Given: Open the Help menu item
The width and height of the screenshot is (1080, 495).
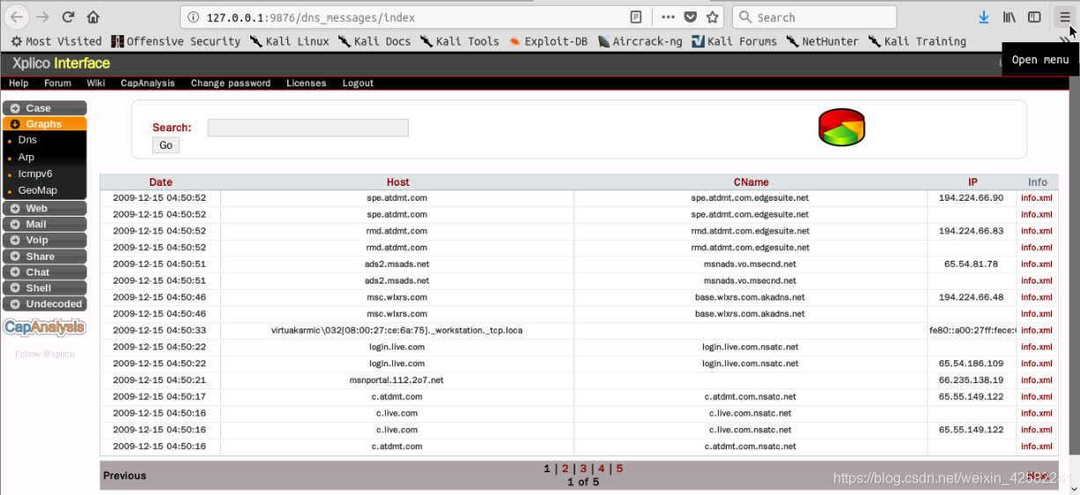Looking at the screenshot, I should point(18,83).
